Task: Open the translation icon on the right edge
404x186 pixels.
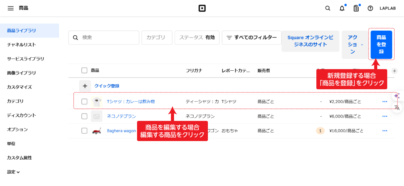Action: click(397, 108)
